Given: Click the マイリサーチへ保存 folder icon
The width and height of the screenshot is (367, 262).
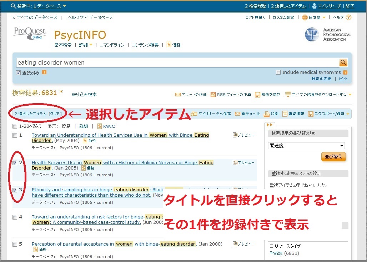Looking at the screenshot, I should click(194, 114).
